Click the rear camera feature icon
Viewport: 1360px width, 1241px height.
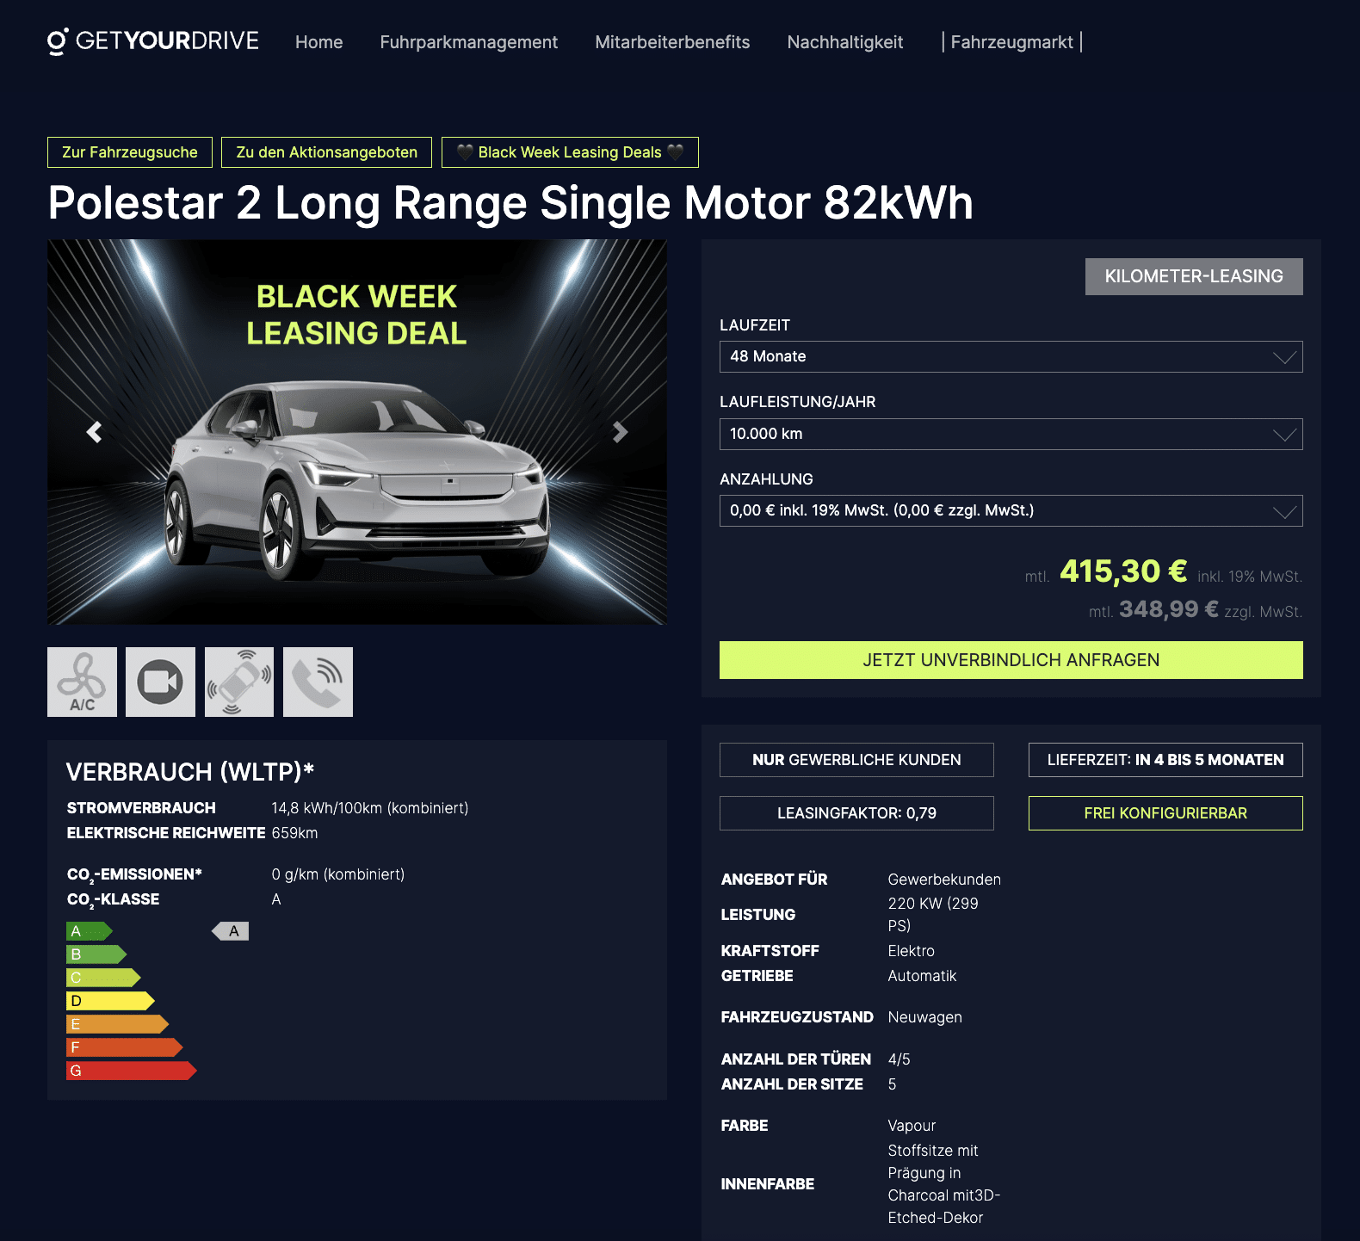click(160, 682)
